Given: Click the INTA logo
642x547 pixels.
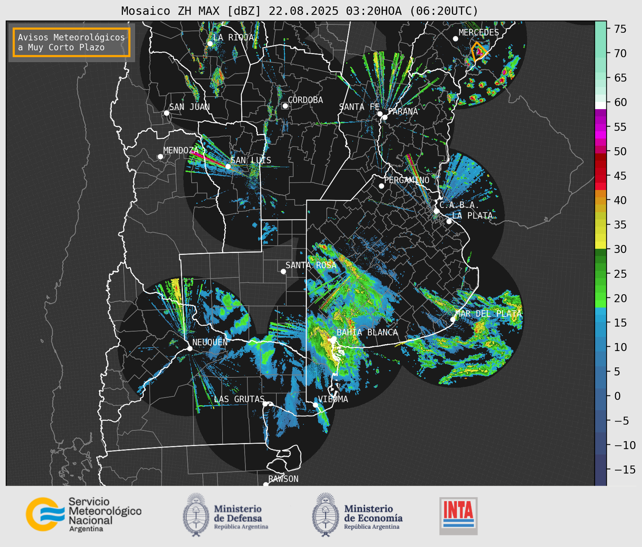Looking at the screenshot, I should (459, 516).
